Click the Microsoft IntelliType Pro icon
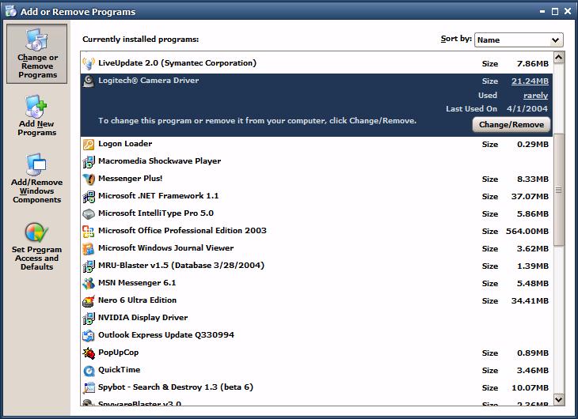Image resolution: width=578 pixels, height=419 pixels. (x=89, y=213)
